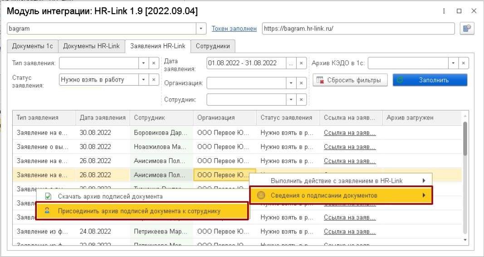Click the scrollbar up arrow of the table
This screenshot has width=484, height=257.
pos(465,116)
